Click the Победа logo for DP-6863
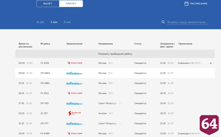The width and height of the screenshot is (221, 137). (74, 73)
